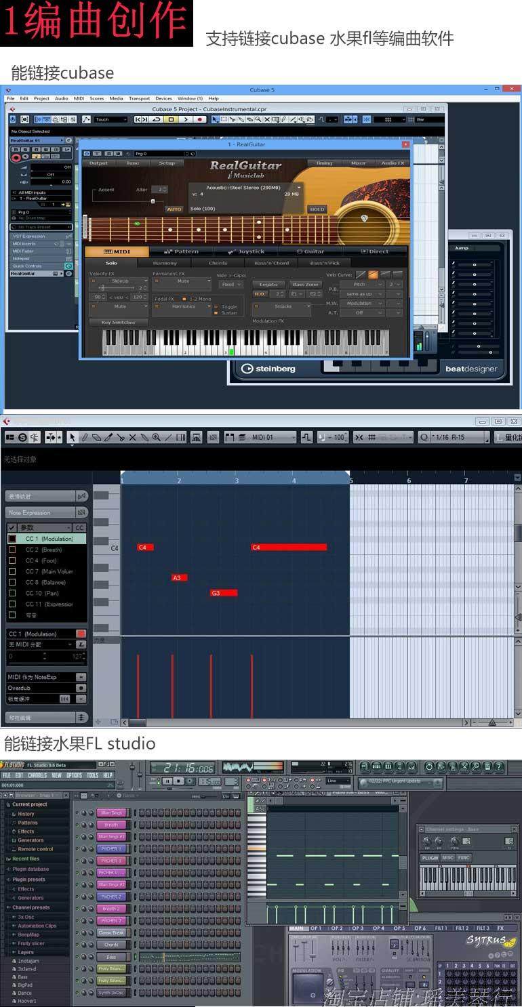Image resolution: width=522 pixels, height=1007 pixels.
Task: Check the CC 4 (Foot) checkbox
Action: (12, 560)
